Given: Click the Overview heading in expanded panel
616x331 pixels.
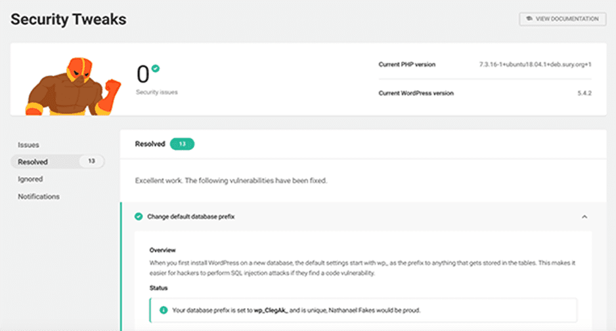Looking at the screenshot, I should point(162,250).
